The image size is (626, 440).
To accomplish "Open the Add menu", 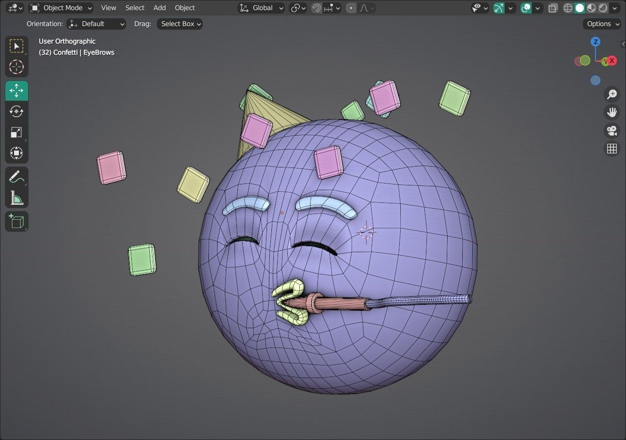I will [x=159, y=8].
